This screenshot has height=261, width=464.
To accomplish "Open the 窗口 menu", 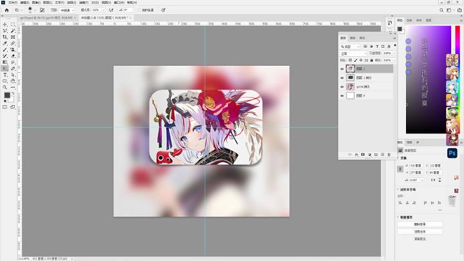I will pyautogui.click(x=119, y=3).
